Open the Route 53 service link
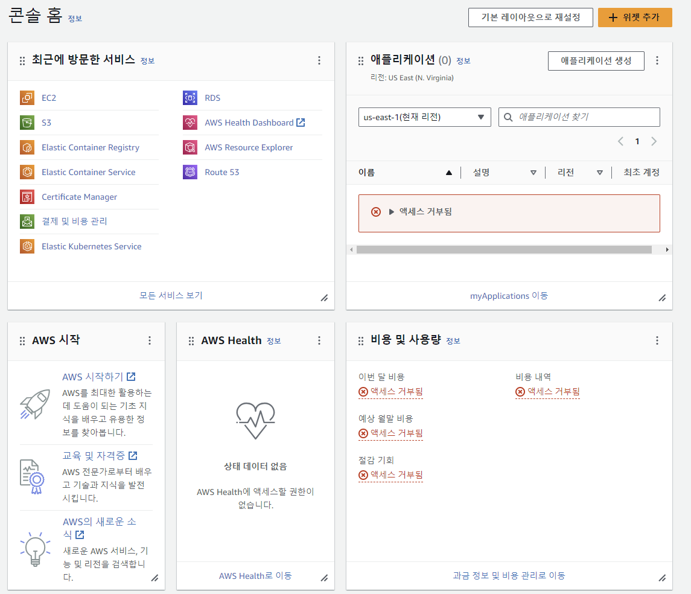 221,172
